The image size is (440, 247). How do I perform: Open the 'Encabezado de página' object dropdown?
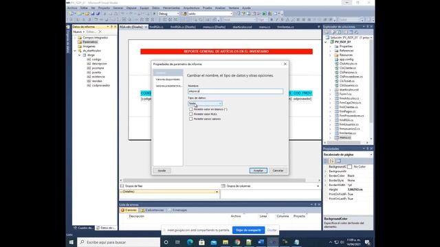(x=371, y=154)
